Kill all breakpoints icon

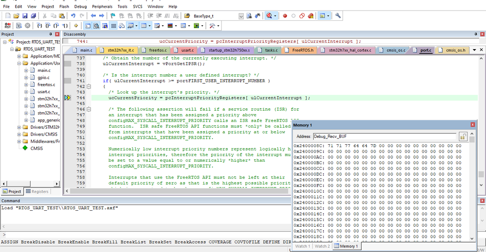tap(310, 16)
